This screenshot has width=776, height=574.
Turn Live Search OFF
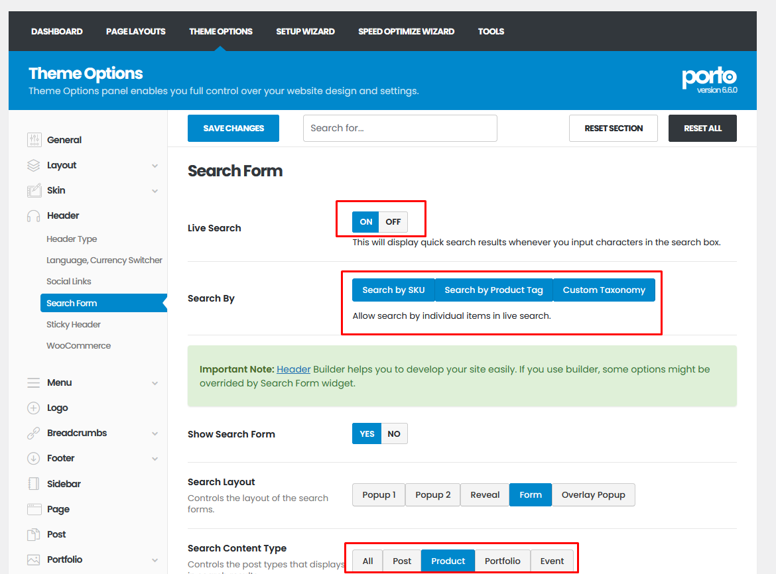click(393, 222)
